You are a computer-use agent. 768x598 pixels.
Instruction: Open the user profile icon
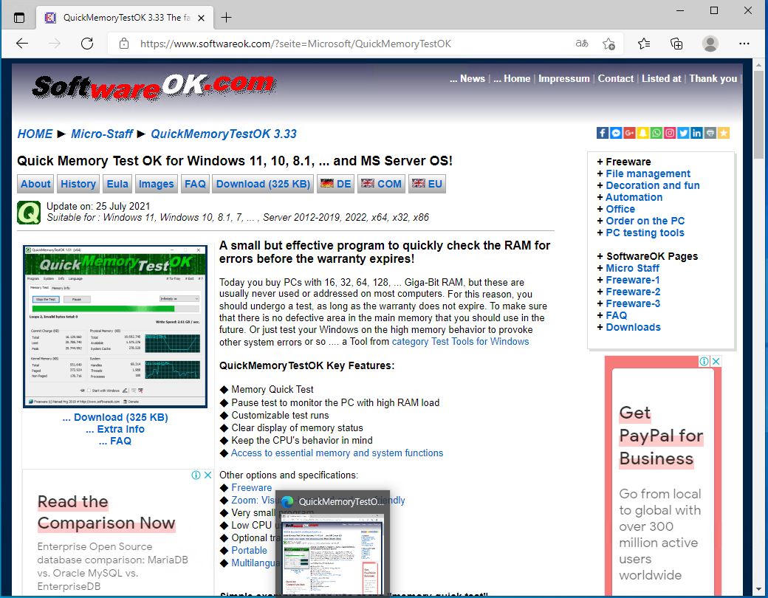tap(710, 44)
